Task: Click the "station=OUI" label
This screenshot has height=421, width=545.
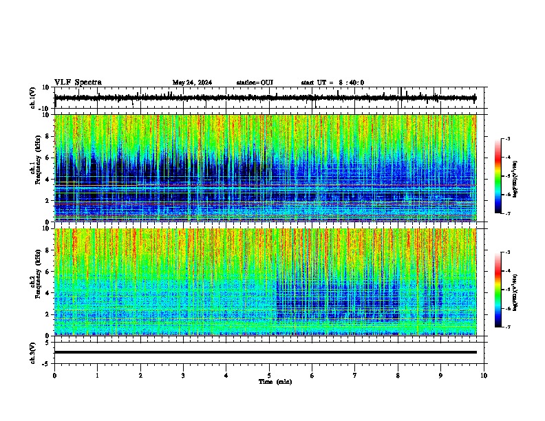Action: tap(255, 83)
